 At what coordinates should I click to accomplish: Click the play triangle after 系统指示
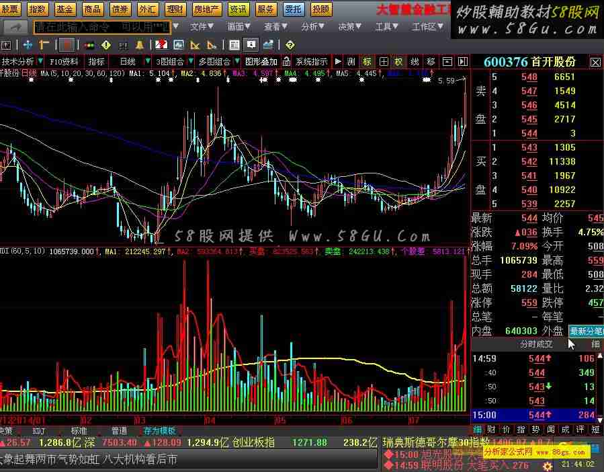pos(338,61)
